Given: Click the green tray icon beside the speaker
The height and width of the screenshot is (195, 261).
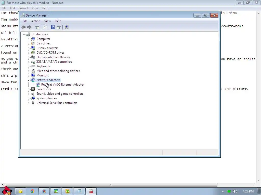Looking at the screenshot, I should [229, 191].
